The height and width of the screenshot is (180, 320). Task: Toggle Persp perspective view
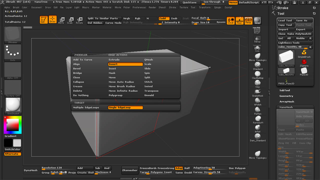pos(248,20)
